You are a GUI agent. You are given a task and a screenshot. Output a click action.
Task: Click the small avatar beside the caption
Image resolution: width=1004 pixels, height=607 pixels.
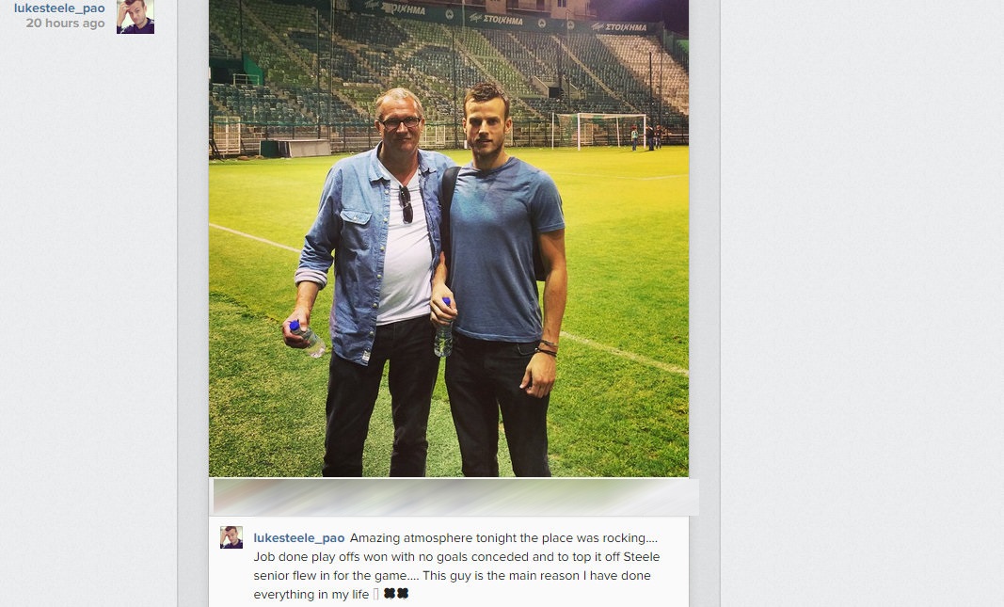coord(231,537)
